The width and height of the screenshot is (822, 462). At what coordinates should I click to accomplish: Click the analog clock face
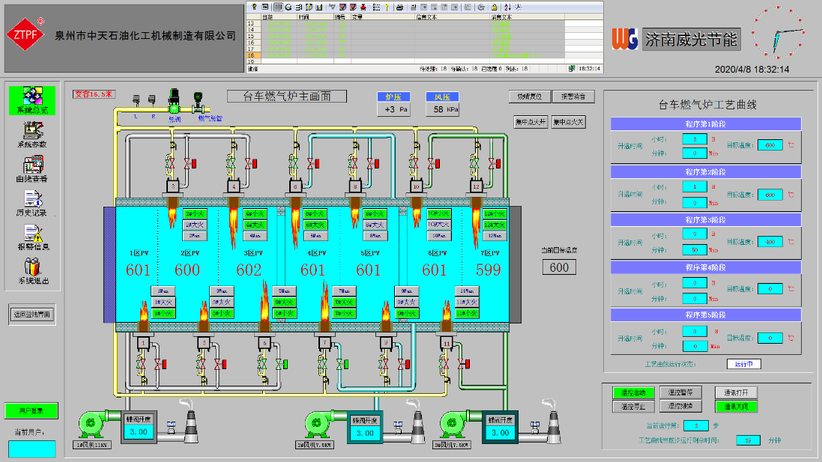tap(778, 32)
